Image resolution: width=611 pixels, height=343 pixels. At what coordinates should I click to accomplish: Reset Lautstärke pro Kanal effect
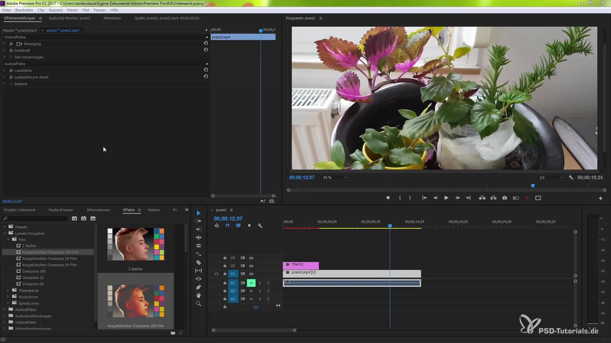click(x=206, y=77)
